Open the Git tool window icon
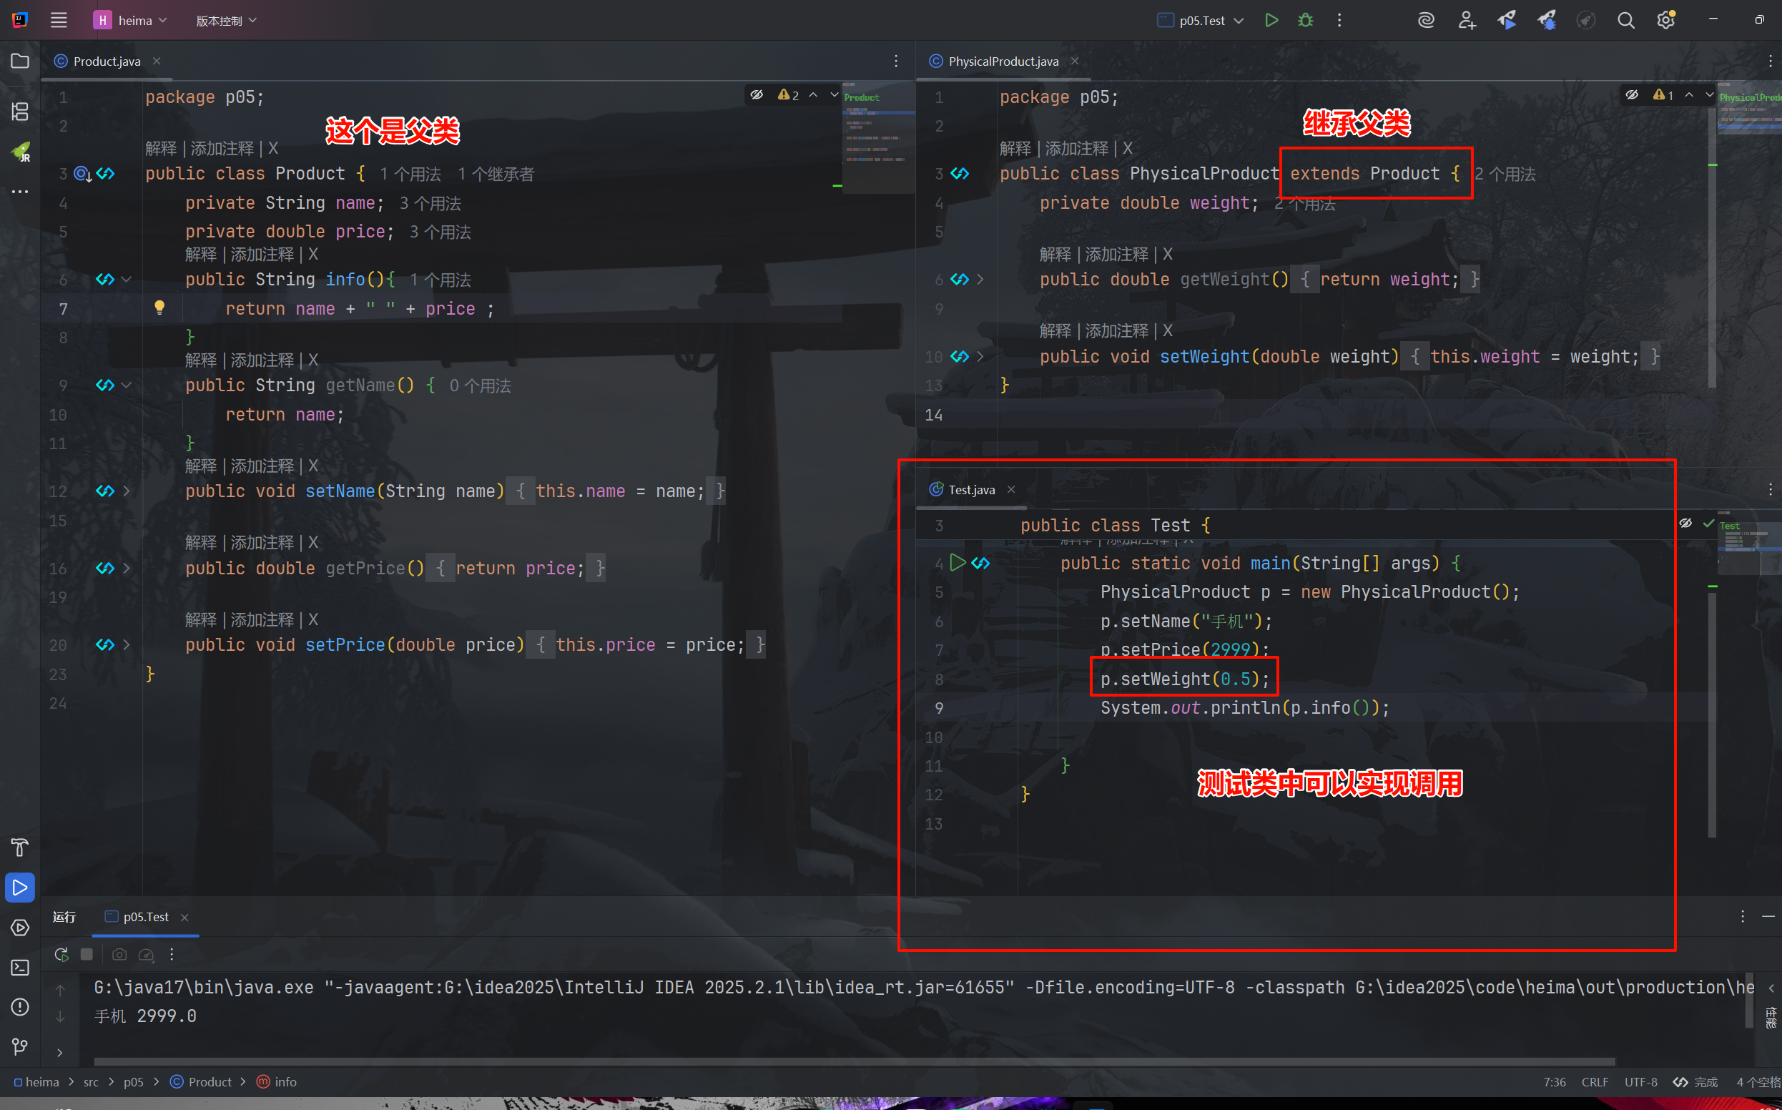 pos(20,1046)
